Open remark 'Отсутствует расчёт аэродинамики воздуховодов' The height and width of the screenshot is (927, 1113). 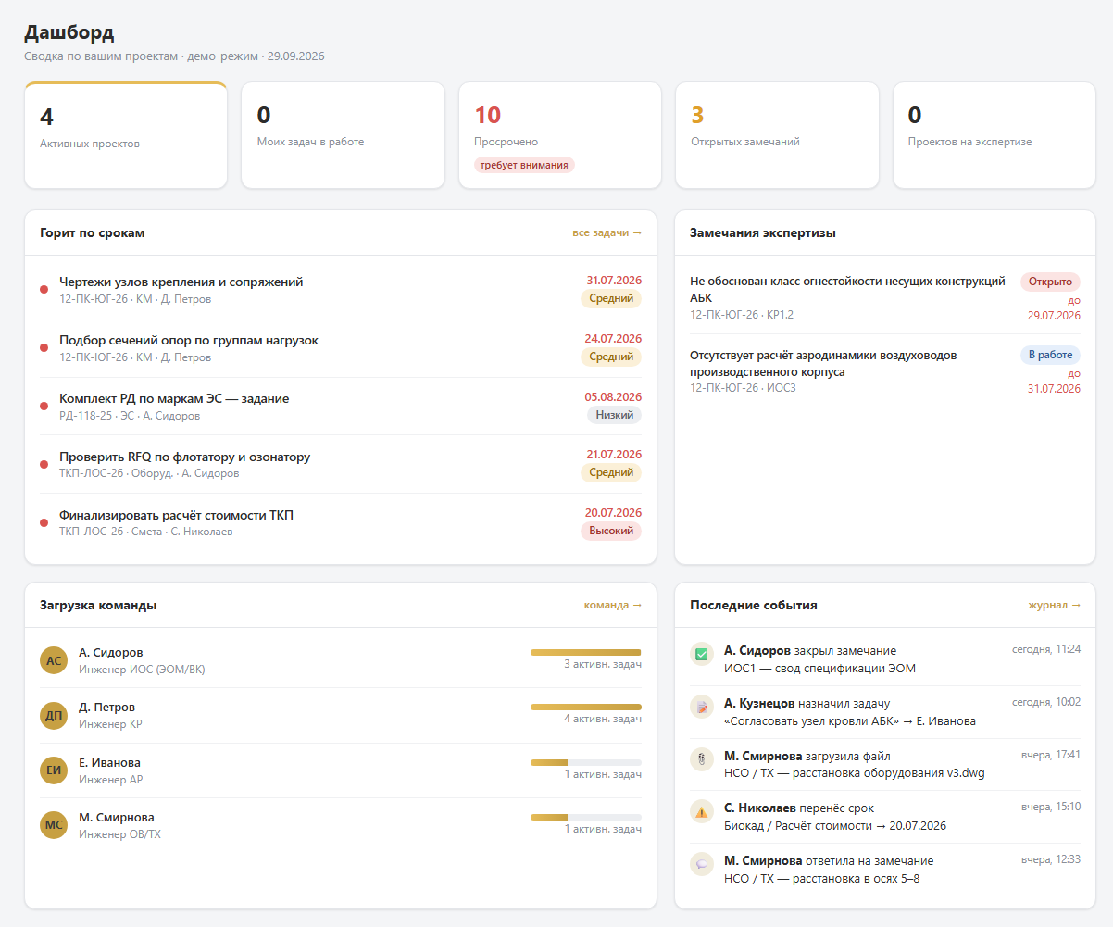tap(823, 363)
